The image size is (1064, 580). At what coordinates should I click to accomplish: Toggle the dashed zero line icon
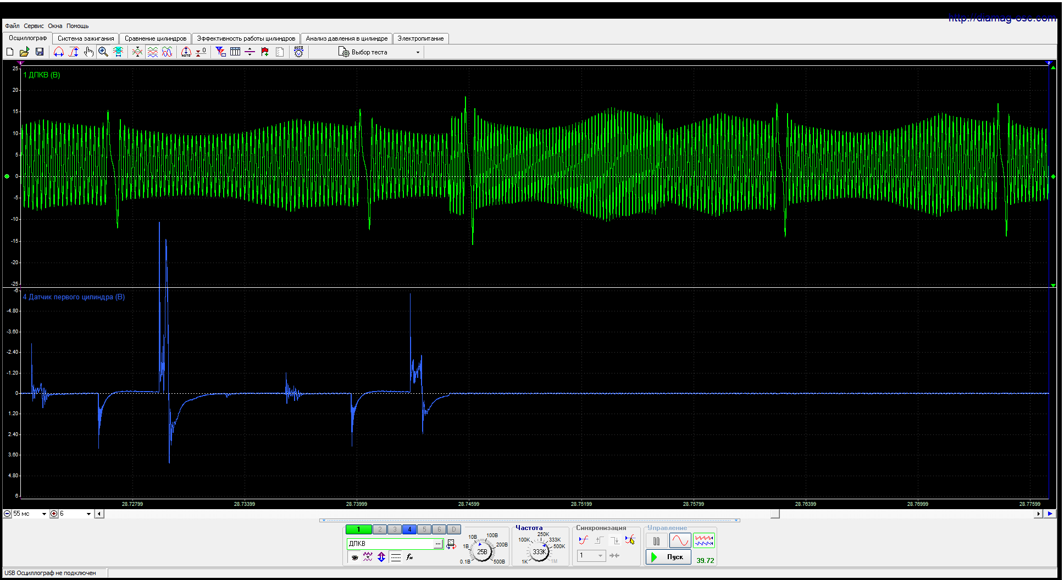pos(396,557)
